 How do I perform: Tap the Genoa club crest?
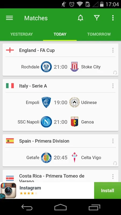(x=74, y=122)
